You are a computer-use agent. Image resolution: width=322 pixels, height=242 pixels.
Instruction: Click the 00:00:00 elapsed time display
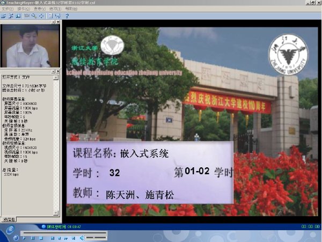[310, 226]
